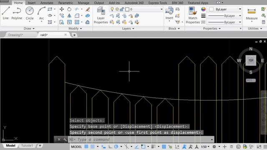Select the Line draw tool
This screenshot has height=150, width=267.
(5, 13)
